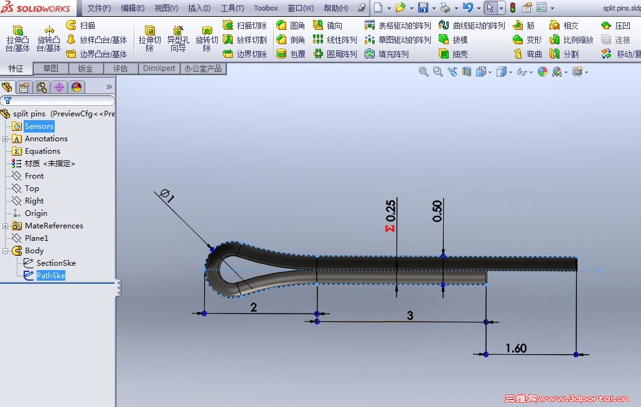
Task: Click the Rebuild traffic light icon
Action: (x=513, y=7)
